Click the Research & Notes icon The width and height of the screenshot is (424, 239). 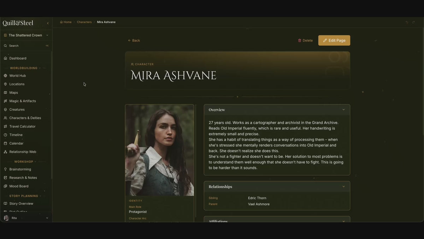pos(5,178)
